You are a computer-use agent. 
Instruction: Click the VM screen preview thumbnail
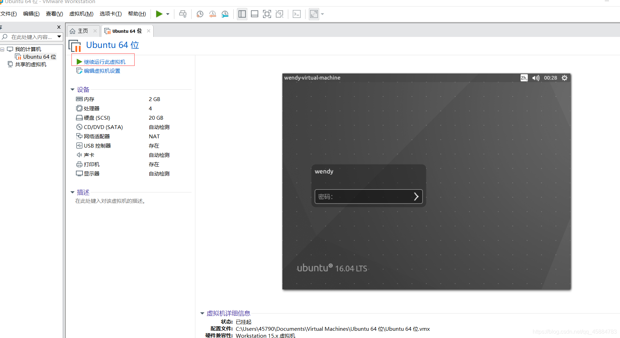coord(426,181)
